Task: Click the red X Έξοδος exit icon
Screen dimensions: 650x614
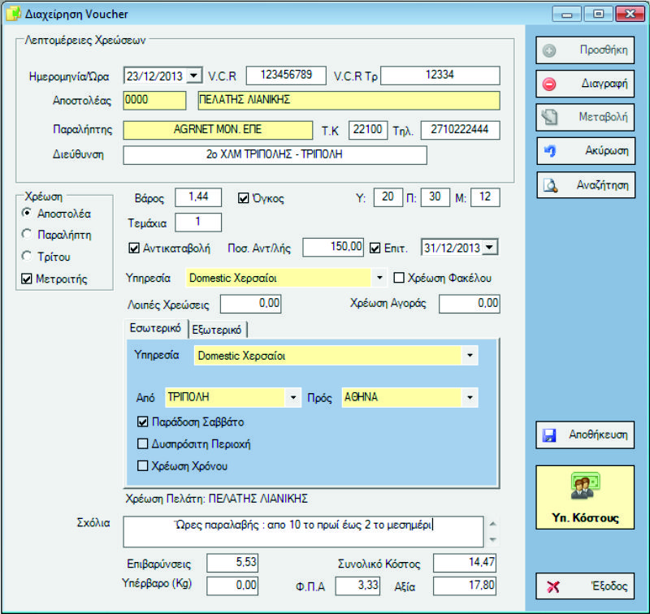Action: tap(552, 586)
